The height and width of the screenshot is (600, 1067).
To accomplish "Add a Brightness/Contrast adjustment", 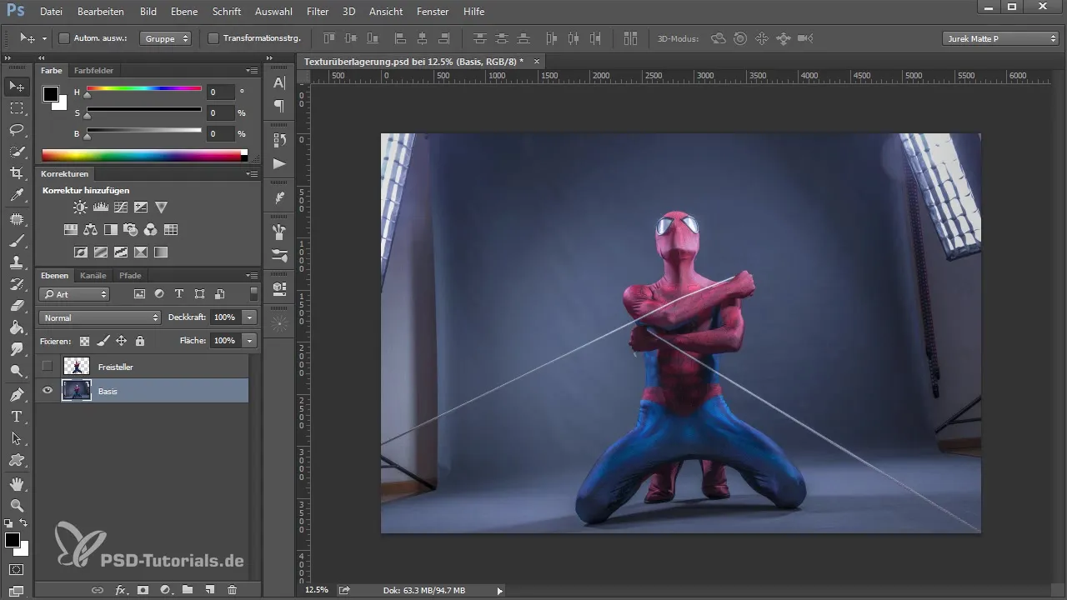I will (x=79, y=207).
